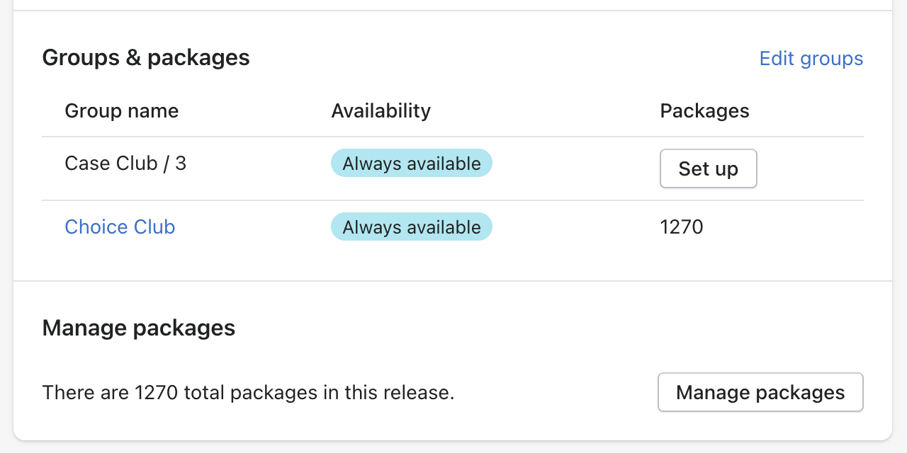Click Choice Club's Always available badge

tap(411, 227)
